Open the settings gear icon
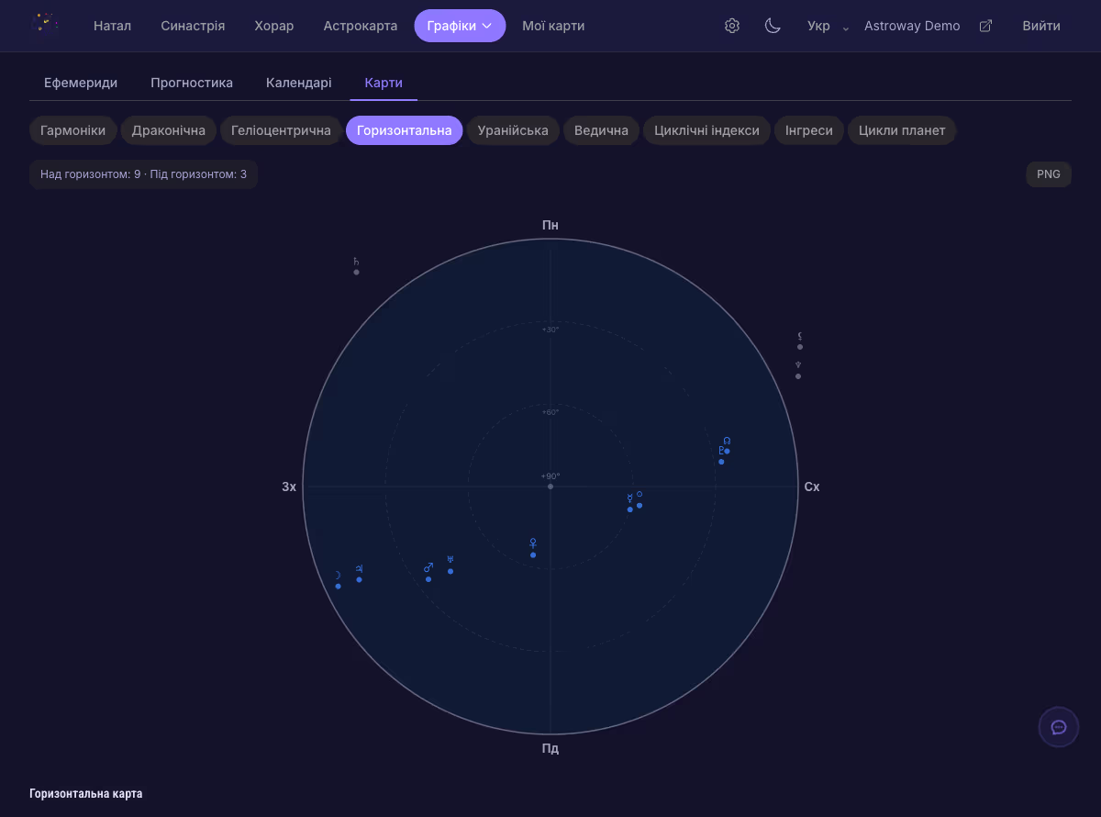This screenshot has height=817, width=1101. 731,26
